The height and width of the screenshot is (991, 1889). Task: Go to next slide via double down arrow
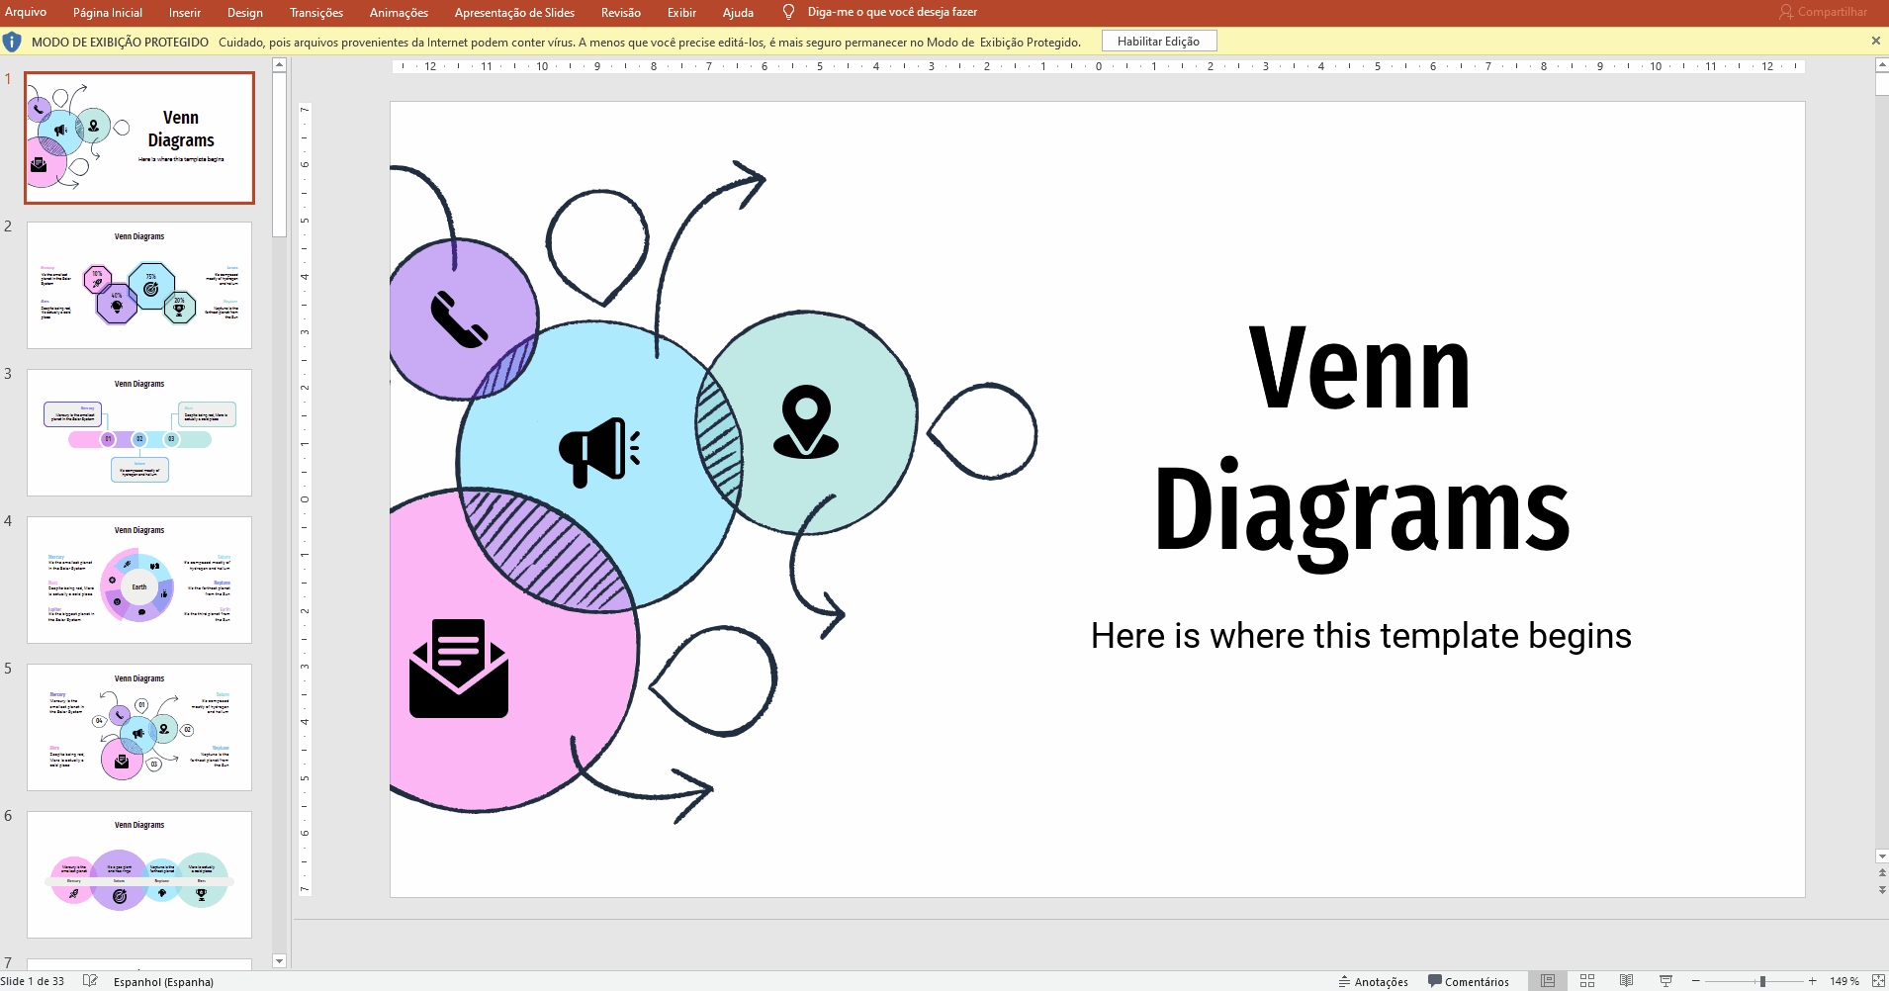[1881, 890]
